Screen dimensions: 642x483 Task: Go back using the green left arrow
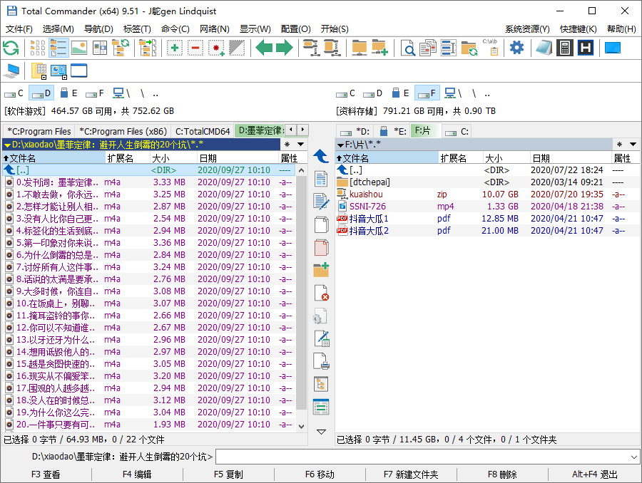(x=264, y=48)
